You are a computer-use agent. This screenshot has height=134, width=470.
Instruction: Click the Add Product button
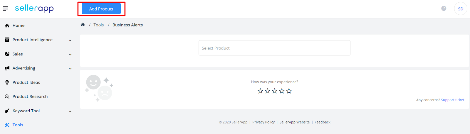point(101,9)
